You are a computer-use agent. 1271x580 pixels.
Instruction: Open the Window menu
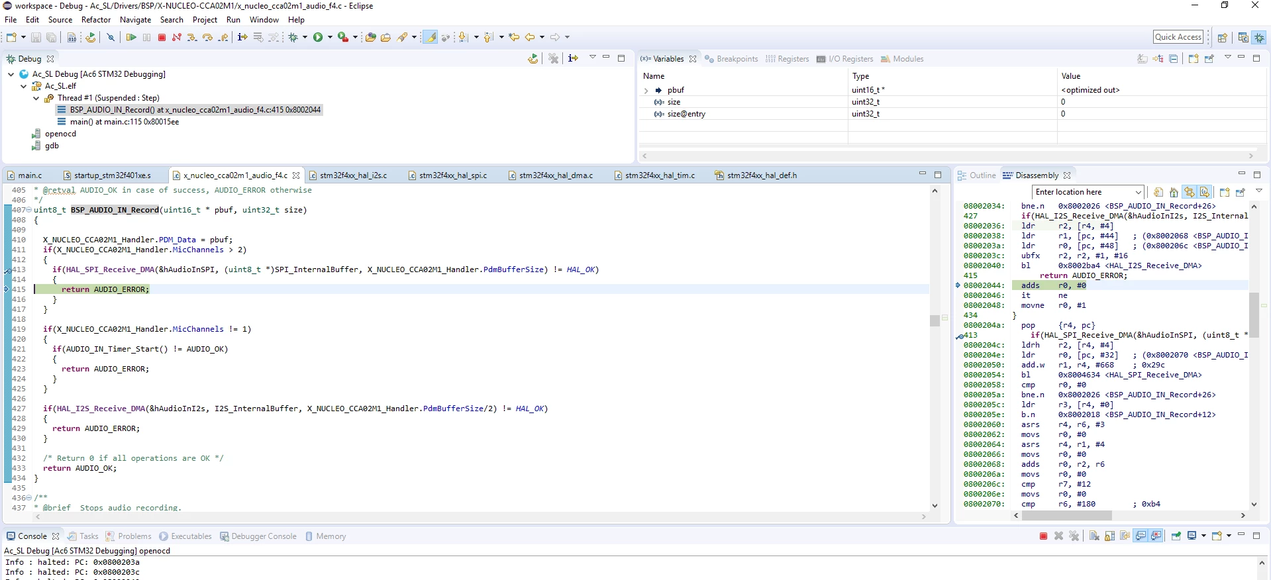tap(264, 20)
